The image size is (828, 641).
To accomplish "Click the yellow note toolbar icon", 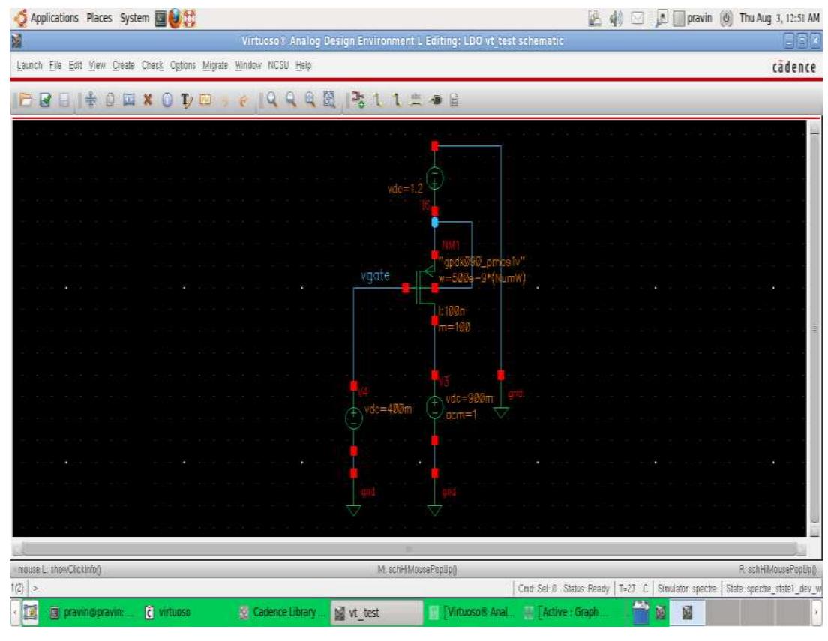I will pyautogui.click(x=205, y=100).
